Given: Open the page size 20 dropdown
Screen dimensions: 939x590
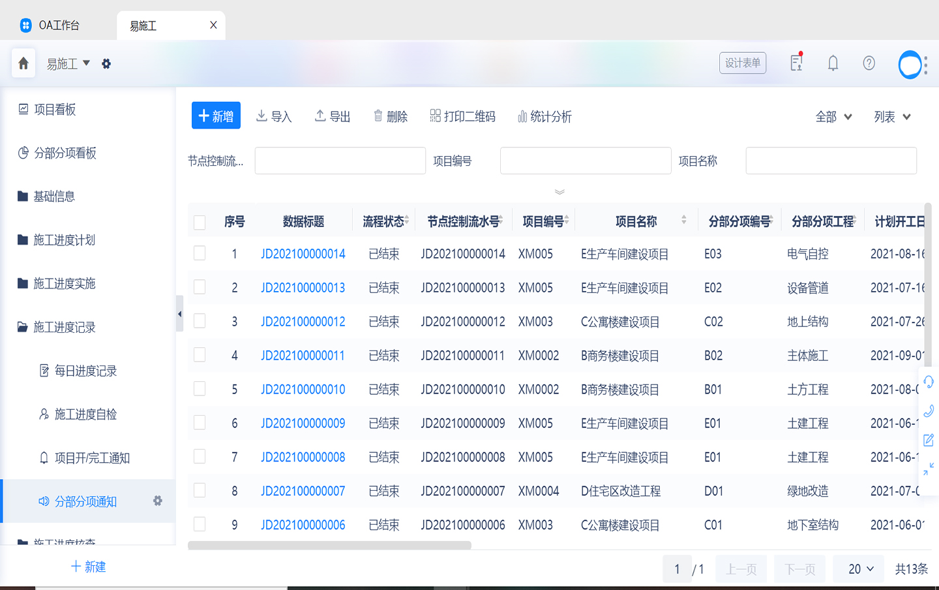Looking at the screenshot, I should 859,569.
